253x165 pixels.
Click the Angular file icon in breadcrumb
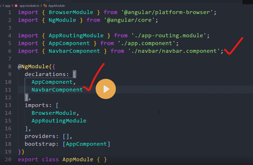coord(16,6)
